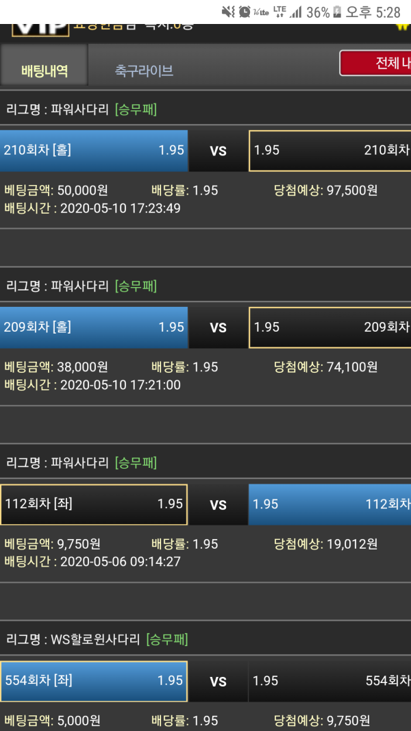Screen dimensions: 411x731
Task: Select the 112회차 [좌] bet option
Action: point(94,504)
